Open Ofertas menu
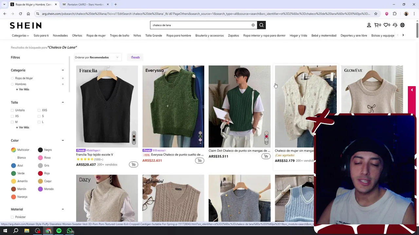 point(77,36)
